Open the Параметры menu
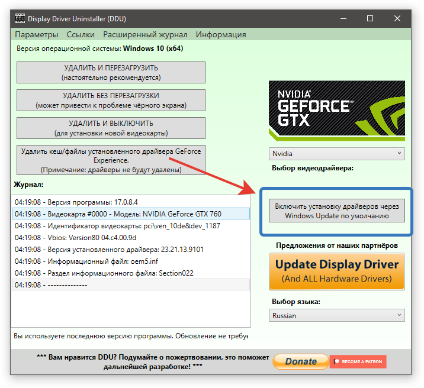Viewport: 424px width, 388px height. click(x=37, y=34)
